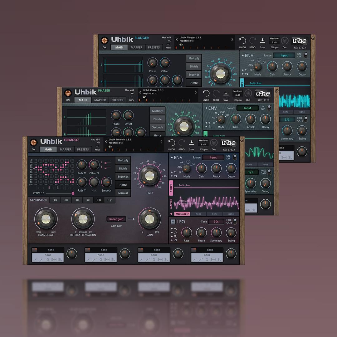Switch to Tremolo MAPPER tab
Viewport: 337px width, 337px height.
(x=66, y=149)
